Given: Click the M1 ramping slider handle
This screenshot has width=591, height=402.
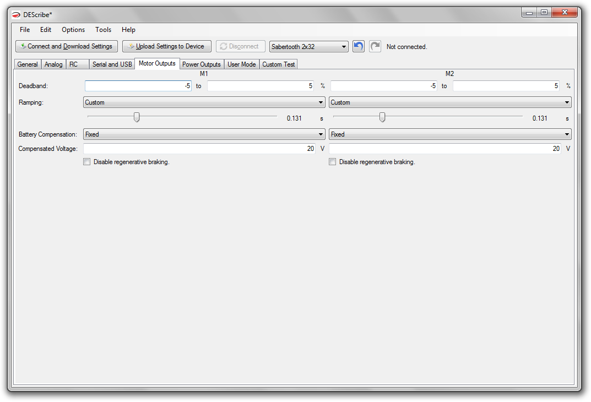Looking at the screenshot, I should [x=137, y=117].
